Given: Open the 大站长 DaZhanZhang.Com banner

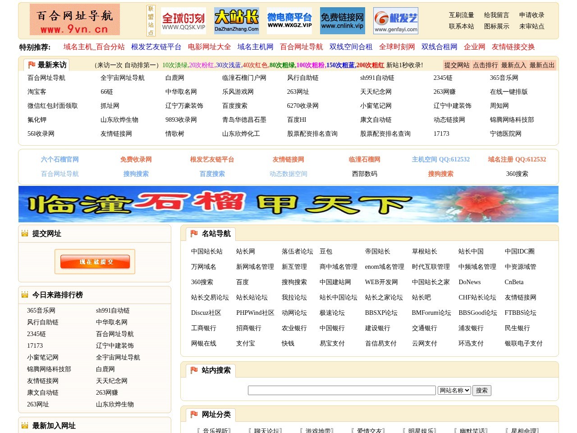Looking at the screenshot, I should tap(236, 21).
